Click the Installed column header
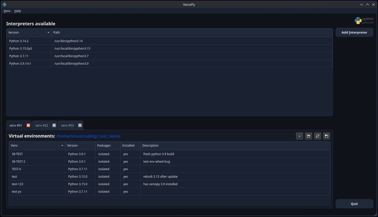This screenshot has width=378, height=217. [130, 146]
